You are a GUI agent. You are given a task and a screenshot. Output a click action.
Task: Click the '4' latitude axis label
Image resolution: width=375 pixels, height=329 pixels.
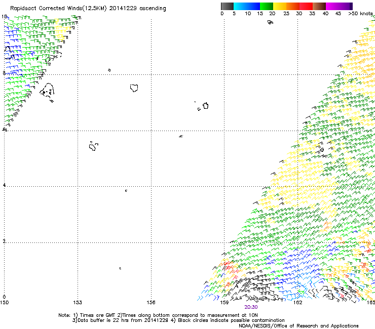click(x=4, y=185)
